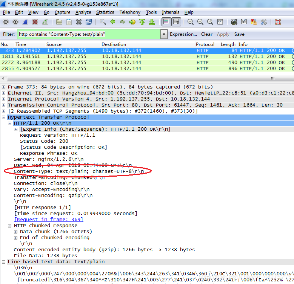Expand Data chunk (1266 octets) node
This screenshot has width=294, height=284.
tap(16, 232)
